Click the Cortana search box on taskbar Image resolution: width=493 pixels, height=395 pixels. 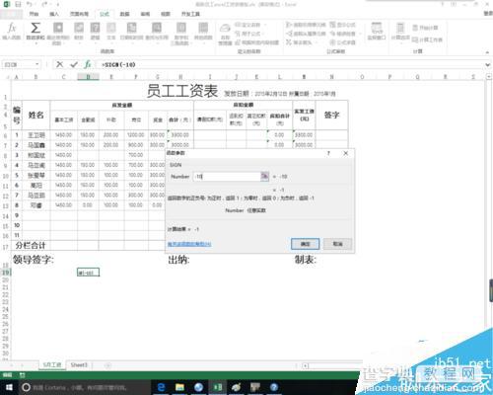tap(84, 387)
